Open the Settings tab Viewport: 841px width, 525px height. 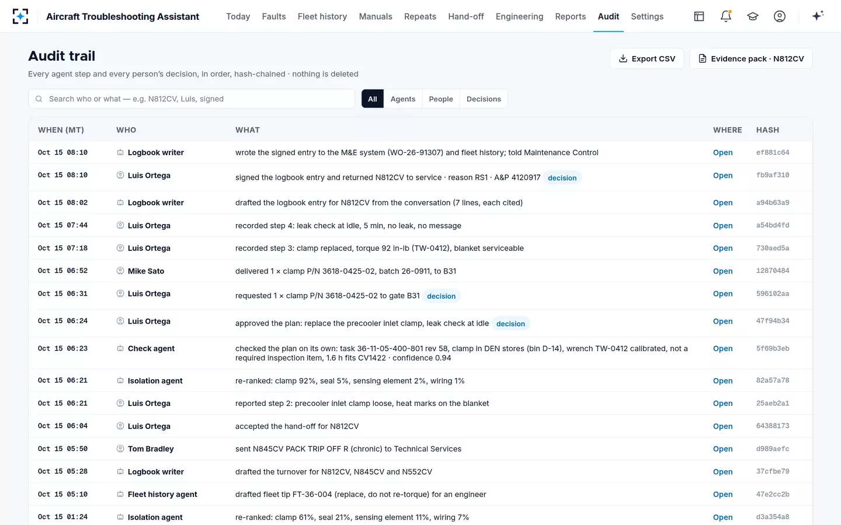pyautogui.click(x=647, y=16)
